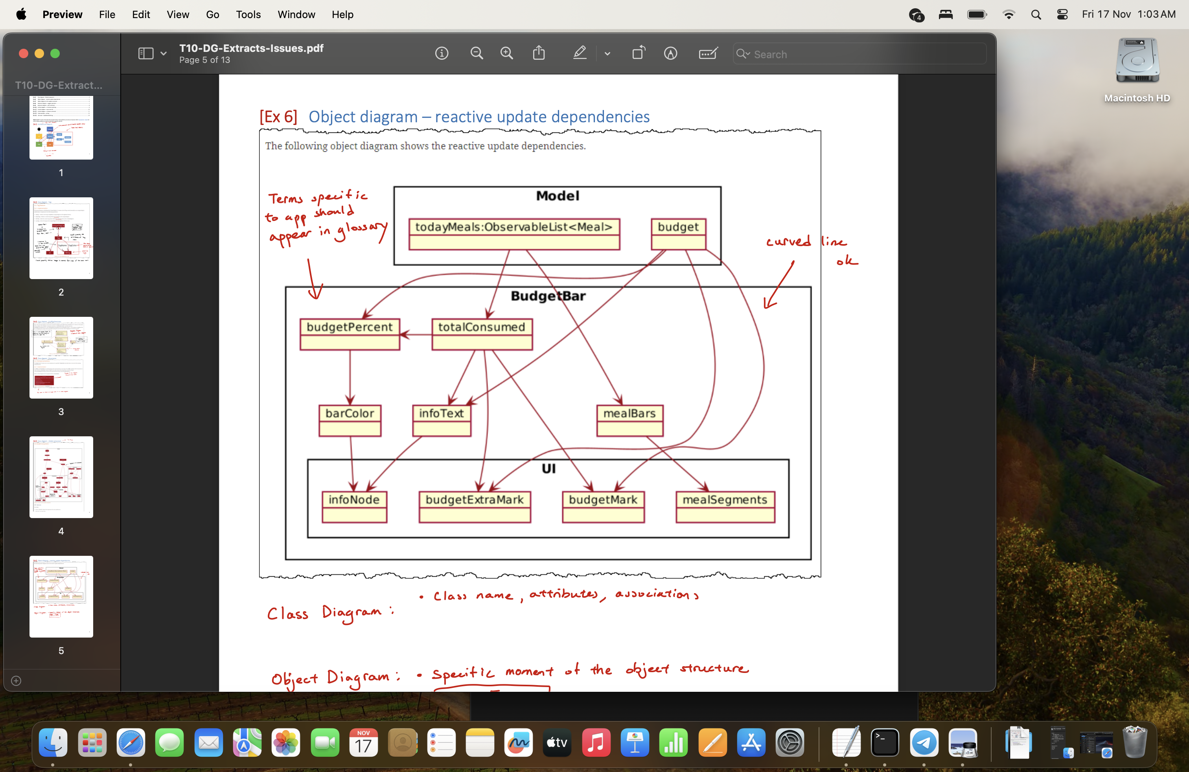Screen dimensions: 1189x772
Task: Zoom out the PDF page
Action: pos(476,53)
